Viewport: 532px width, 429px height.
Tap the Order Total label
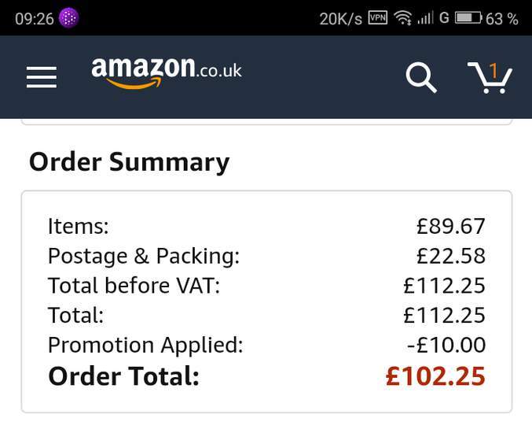point(124,376)
